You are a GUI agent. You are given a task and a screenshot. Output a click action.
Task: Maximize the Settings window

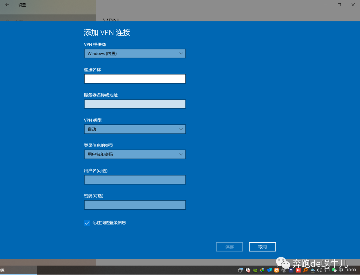point(339,5)
